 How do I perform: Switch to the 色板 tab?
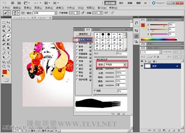[x=150, y=20]
